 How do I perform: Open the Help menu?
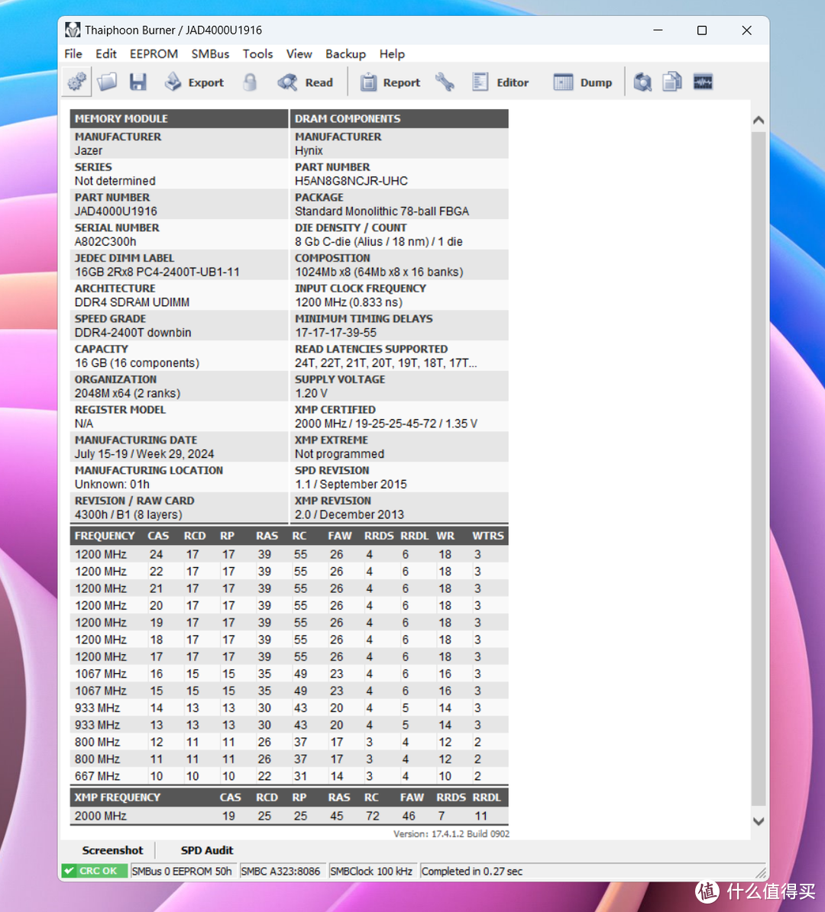pyautogui.click(x=392, y=54)
